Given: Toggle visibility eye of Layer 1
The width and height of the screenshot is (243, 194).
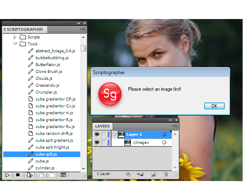Looking at the screenshot, I should coord(97,134).
